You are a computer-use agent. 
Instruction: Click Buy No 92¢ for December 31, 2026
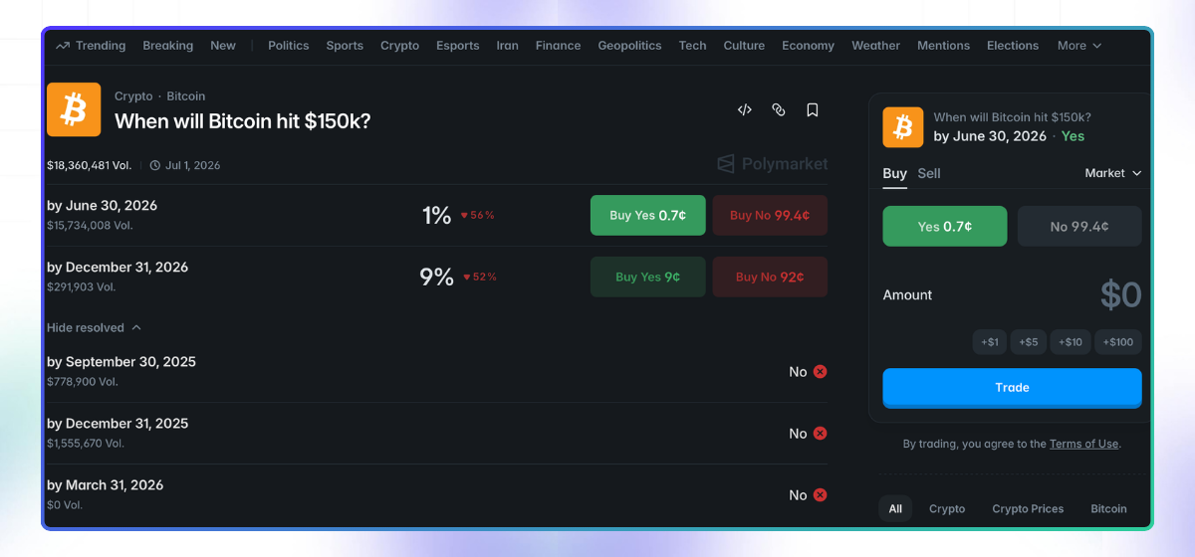(x=770, y=277)
